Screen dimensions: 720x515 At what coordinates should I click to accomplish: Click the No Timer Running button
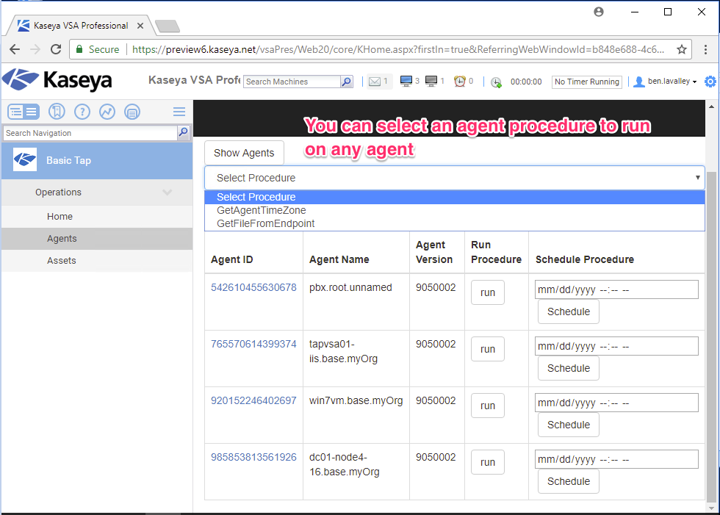pos(587,82)
